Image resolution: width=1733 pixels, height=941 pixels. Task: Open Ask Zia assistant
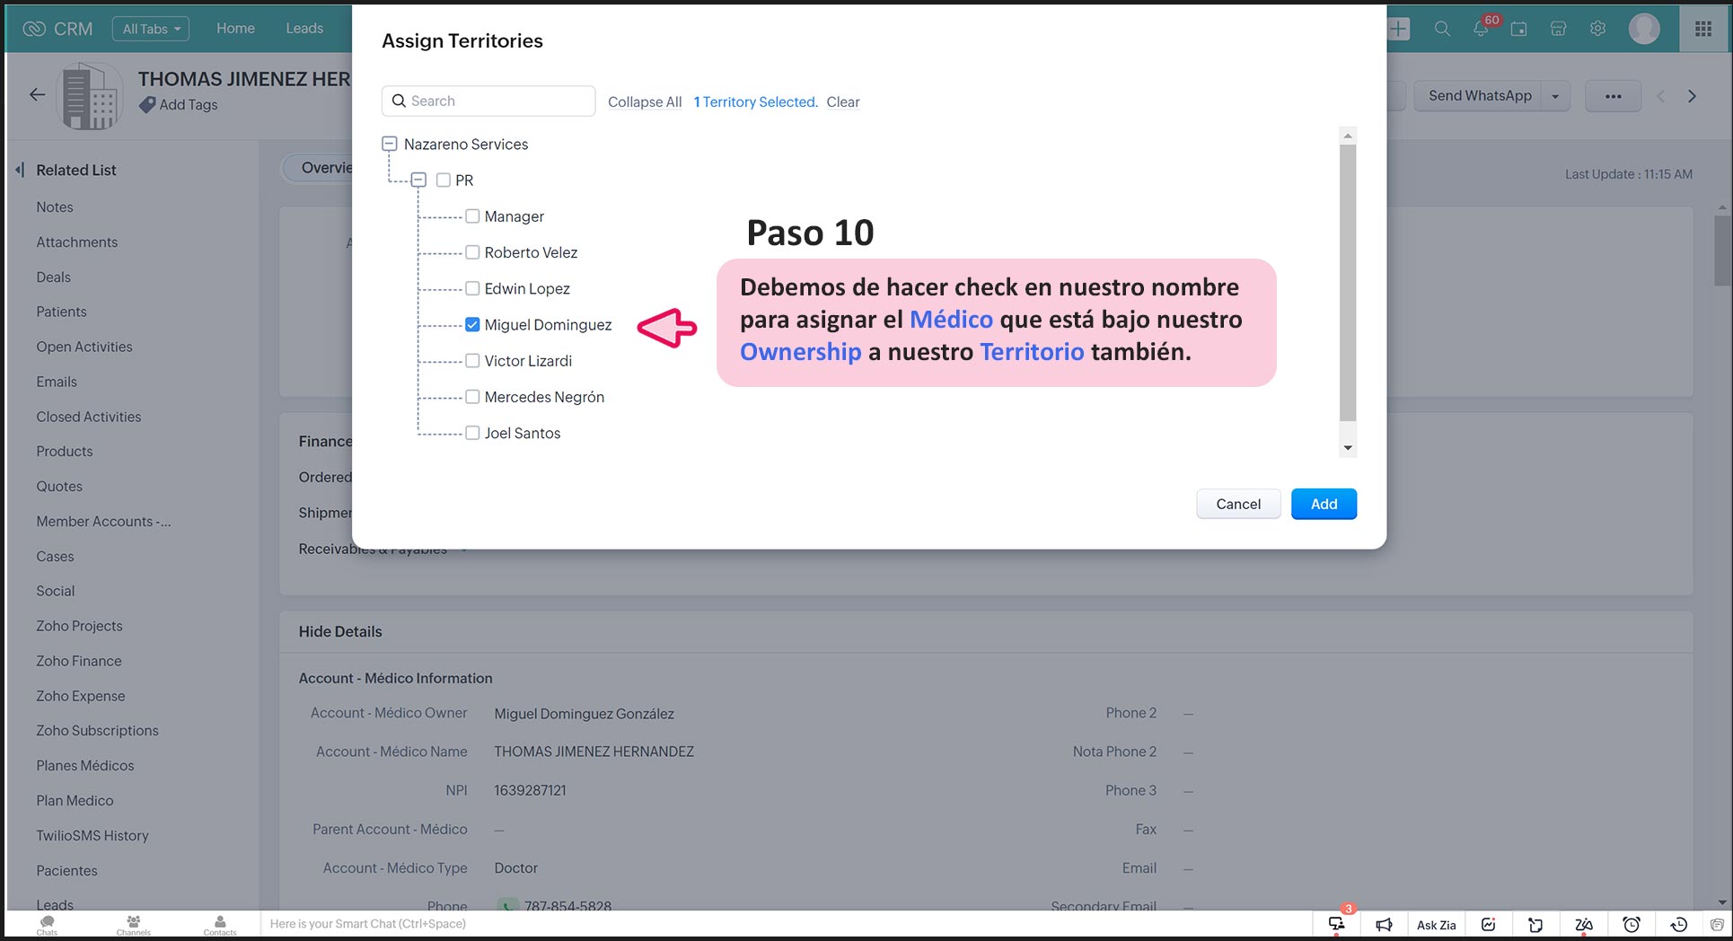(1436, 925)
